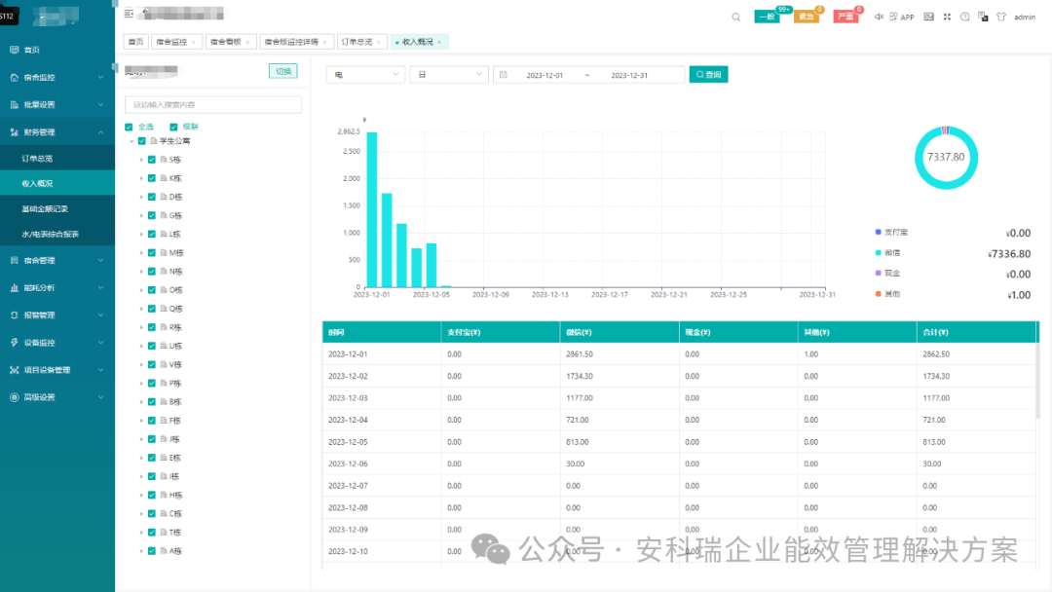Image resolution: width=1052 pixels, height=592 pixels.
Task: Select 收入概况 in the sidebar
Action: 57,183
